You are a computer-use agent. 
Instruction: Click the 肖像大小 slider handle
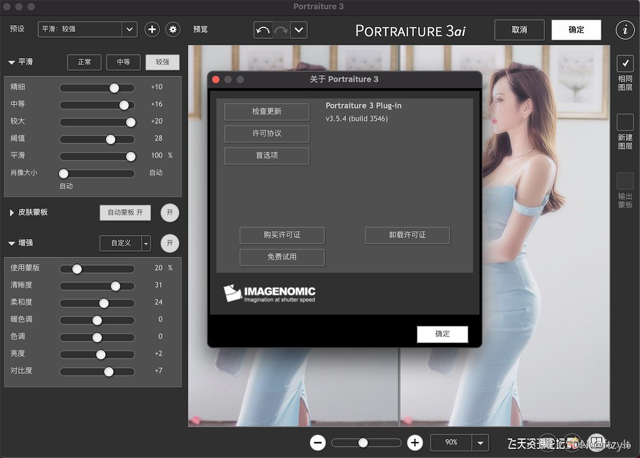[x=64, y=174]
